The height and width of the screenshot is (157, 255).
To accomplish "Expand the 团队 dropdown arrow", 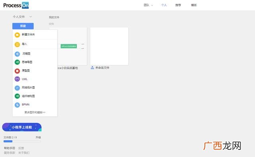I will pos(152,5).
